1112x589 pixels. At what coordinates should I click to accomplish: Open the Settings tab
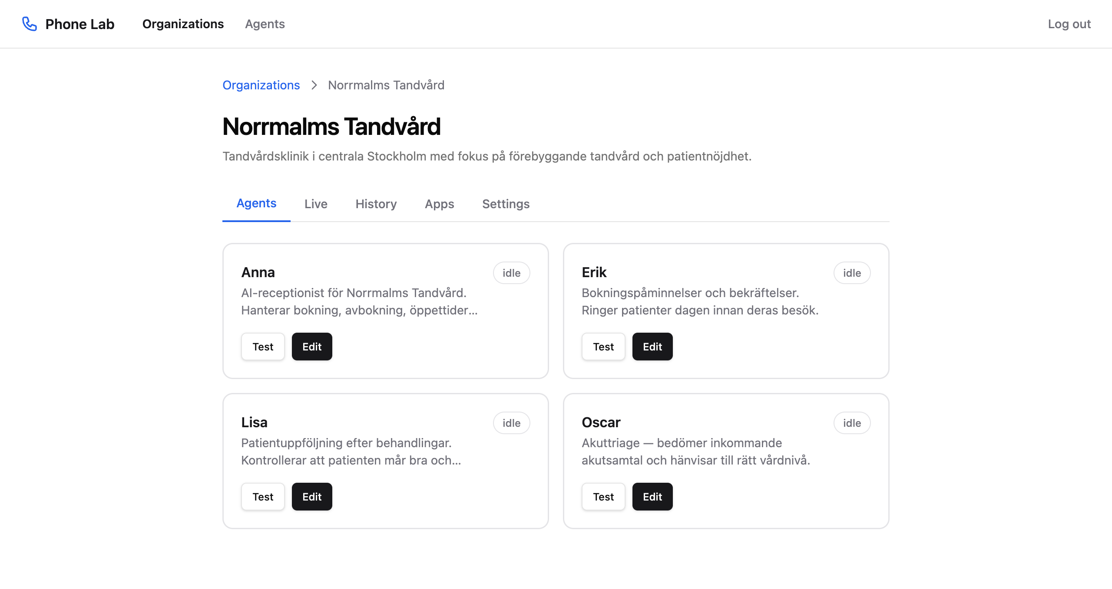506,204
